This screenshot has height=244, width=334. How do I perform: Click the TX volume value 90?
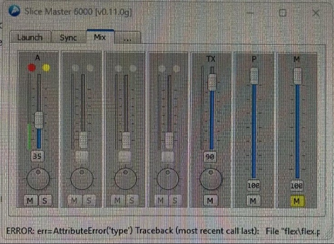point(210,157)
